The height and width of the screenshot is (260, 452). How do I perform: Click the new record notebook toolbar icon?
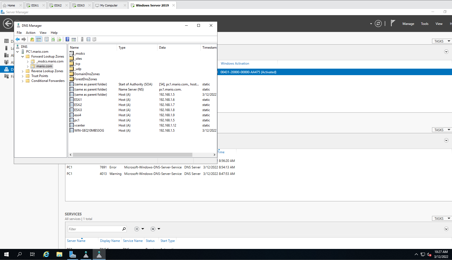88,39
